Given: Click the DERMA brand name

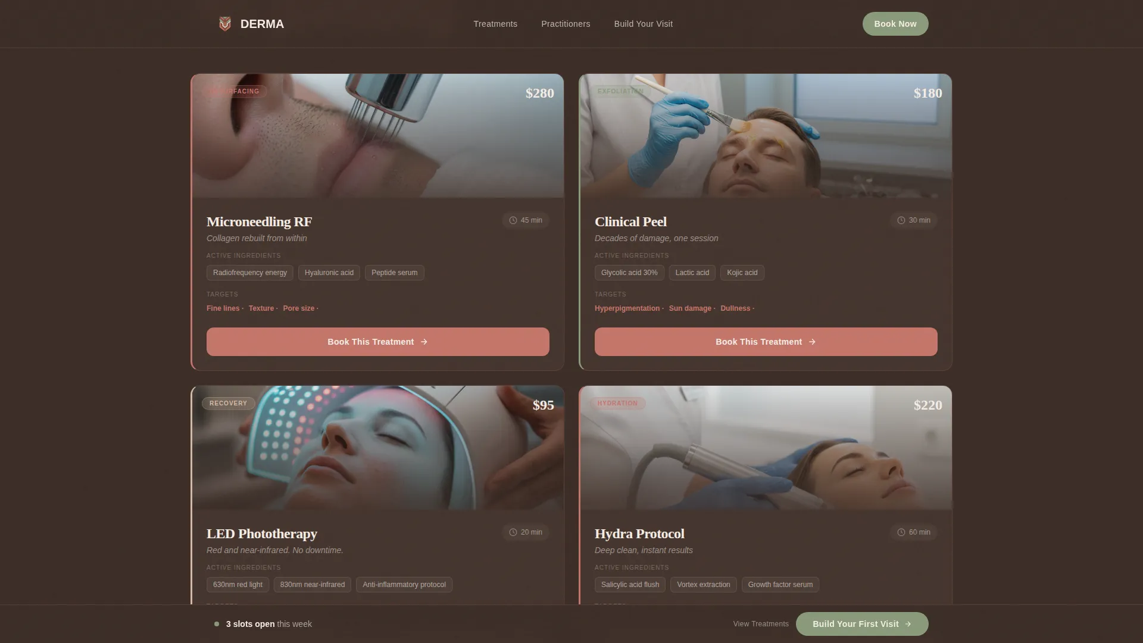Looking at the screenshot, I should coord(262,24).
